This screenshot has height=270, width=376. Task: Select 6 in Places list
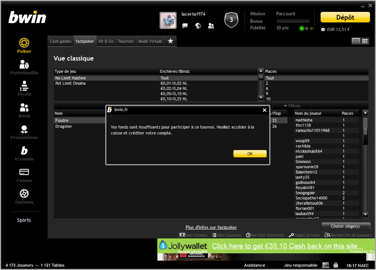tap(316, 88)
